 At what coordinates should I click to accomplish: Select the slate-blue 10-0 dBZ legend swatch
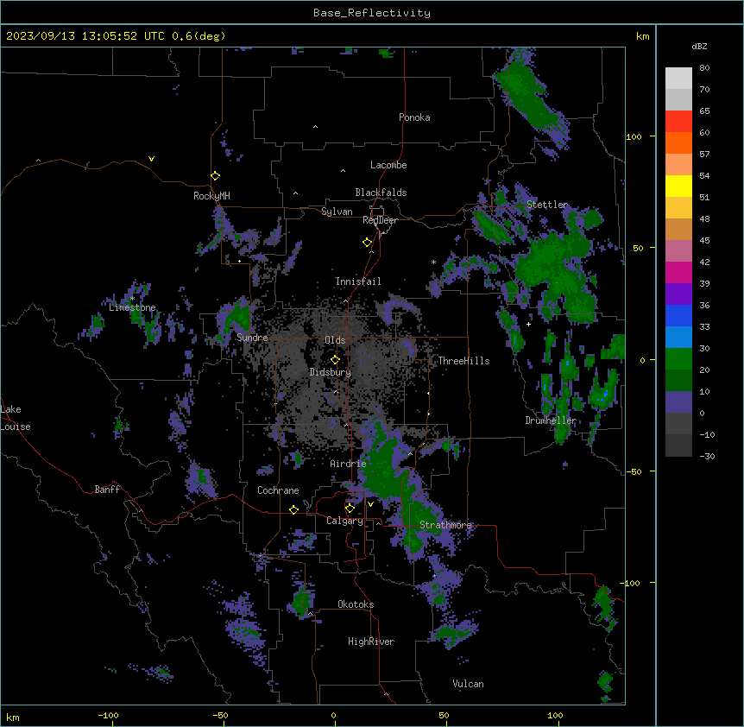(678, 402)
